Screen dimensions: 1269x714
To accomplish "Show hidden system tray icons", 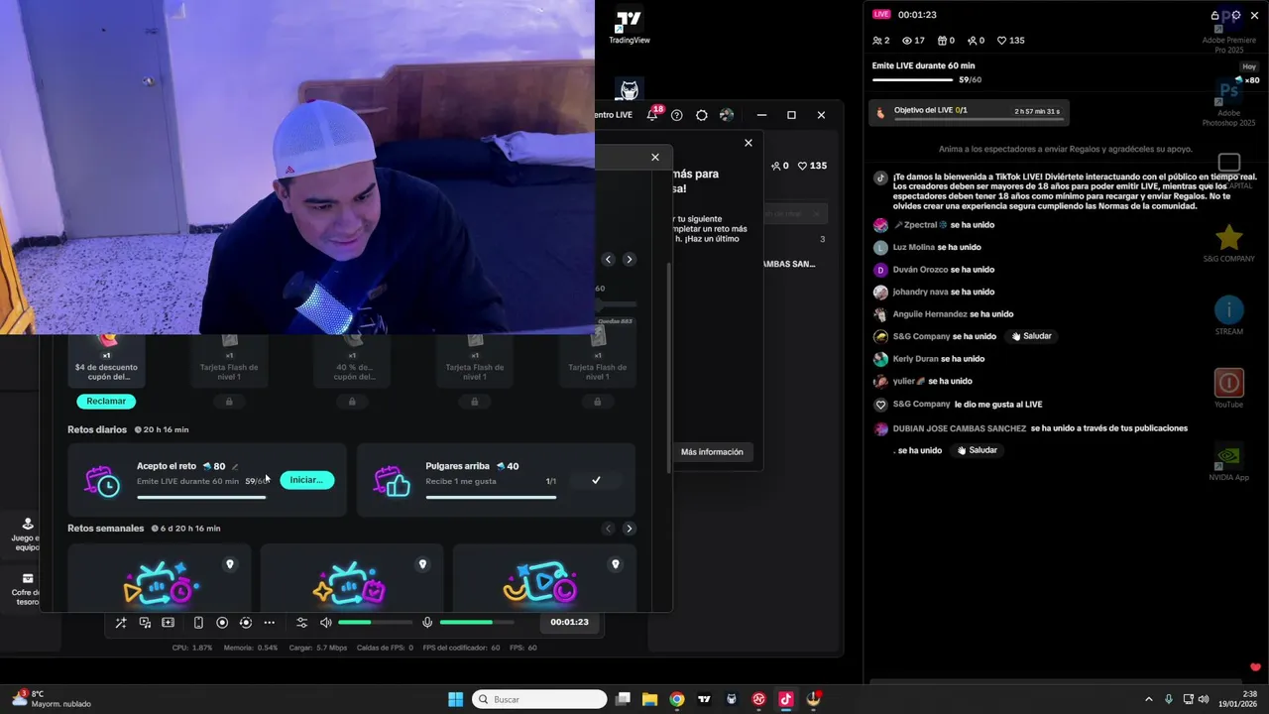I will coord(1149,699).
